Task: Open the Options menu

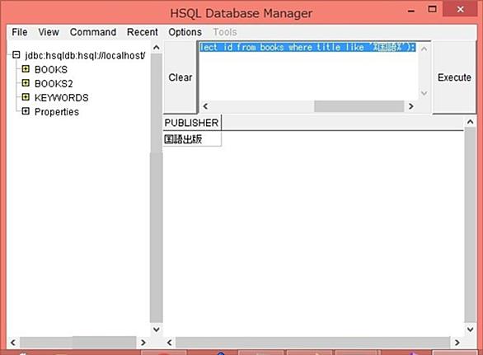Action: 185,32
